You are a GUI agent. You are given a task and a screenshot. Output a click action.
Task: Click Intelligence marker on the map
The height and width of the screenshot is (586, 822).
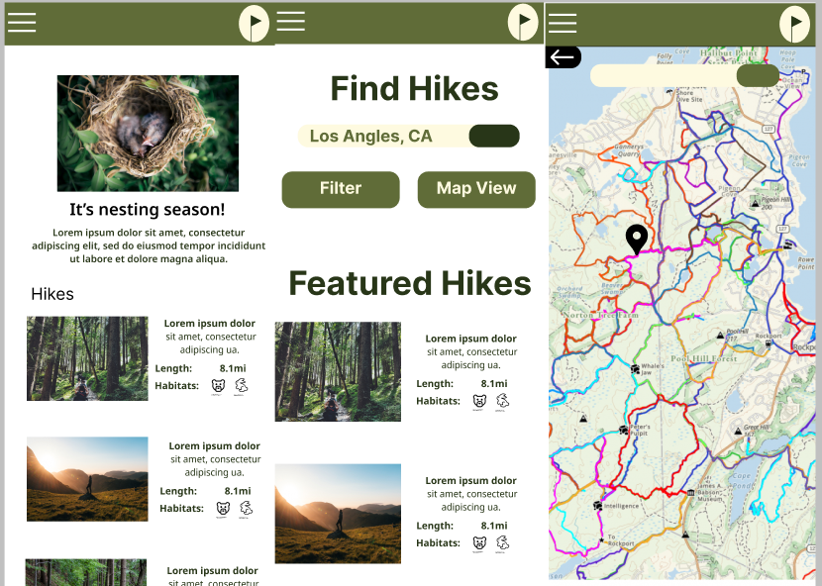point(597,505)
